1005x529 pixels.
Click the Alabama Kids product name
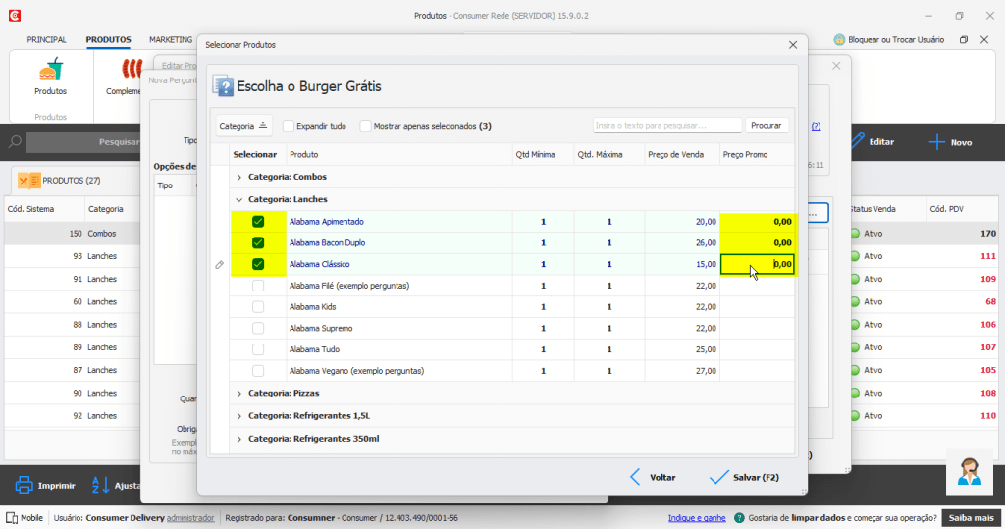[x=313, y=307]
